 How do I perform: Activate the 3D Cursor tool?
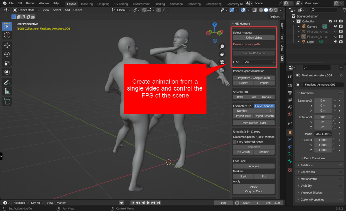click(x=7, y=35)
